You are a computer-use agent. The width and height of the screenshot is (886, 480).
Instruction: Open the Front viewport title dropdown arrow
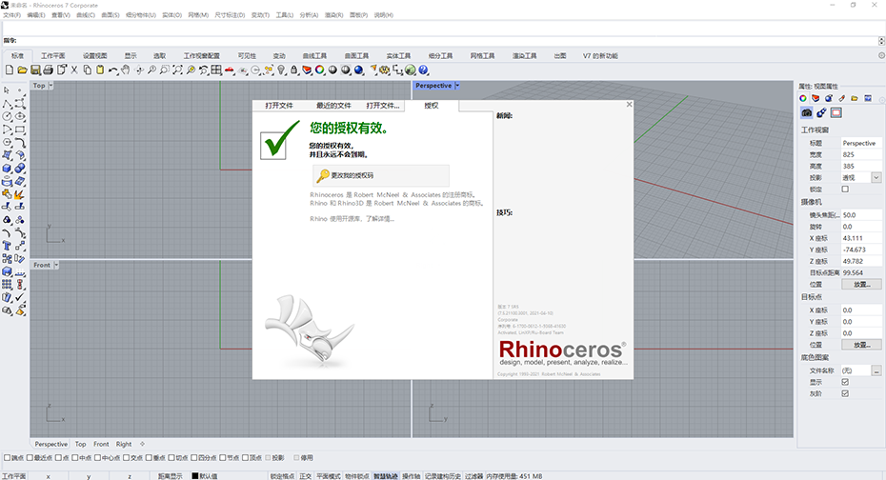(x=56, y=265)
